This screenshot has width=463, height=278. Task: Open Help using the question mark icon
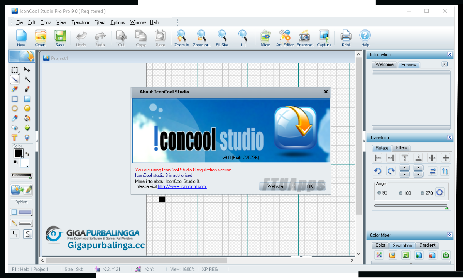365,38
